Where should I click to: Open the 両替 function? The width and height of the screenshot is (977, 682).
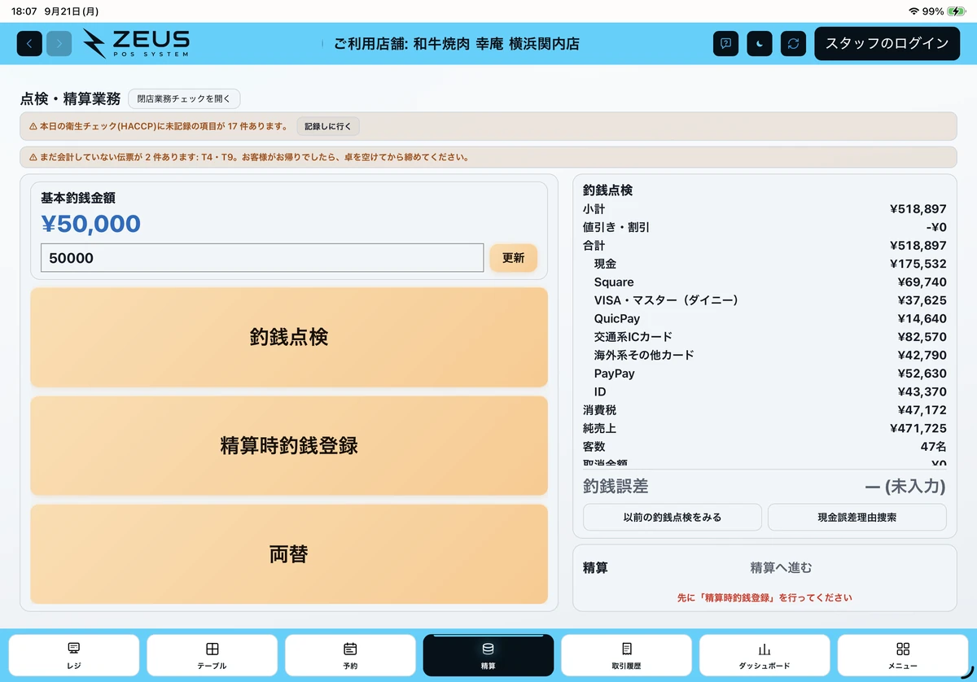point(289,554)
